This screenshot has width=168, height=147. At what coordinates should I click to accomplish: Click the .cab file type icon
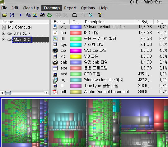pyautogui.click(x=55, y=62)
